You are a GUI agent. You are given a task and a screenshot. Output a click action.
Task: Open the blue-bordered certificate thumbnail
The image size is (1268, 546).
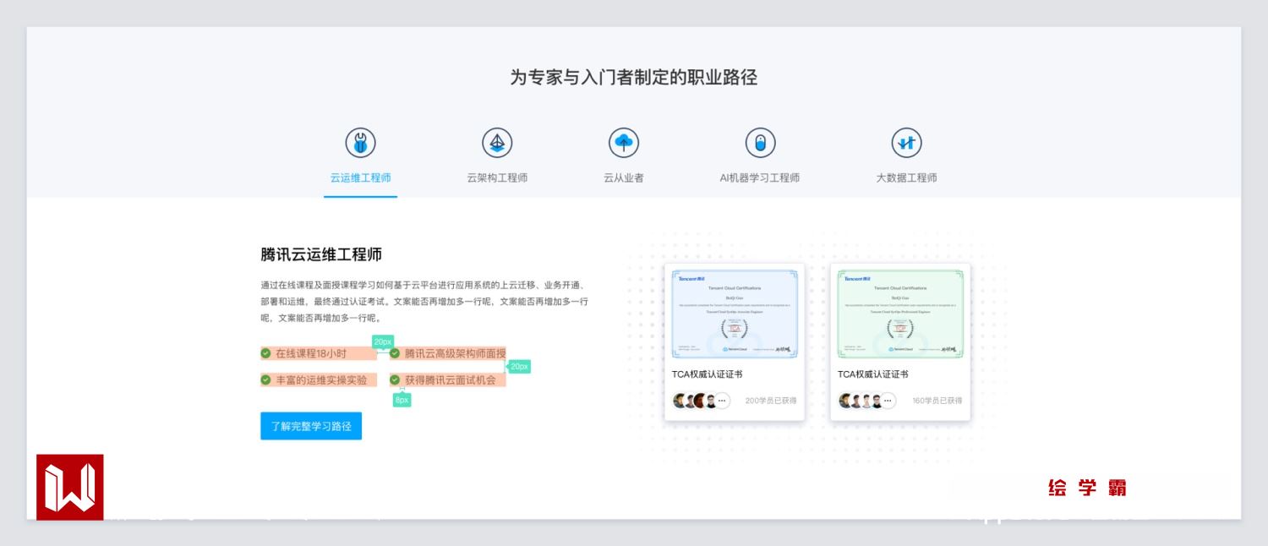click(x=735, y=314)
